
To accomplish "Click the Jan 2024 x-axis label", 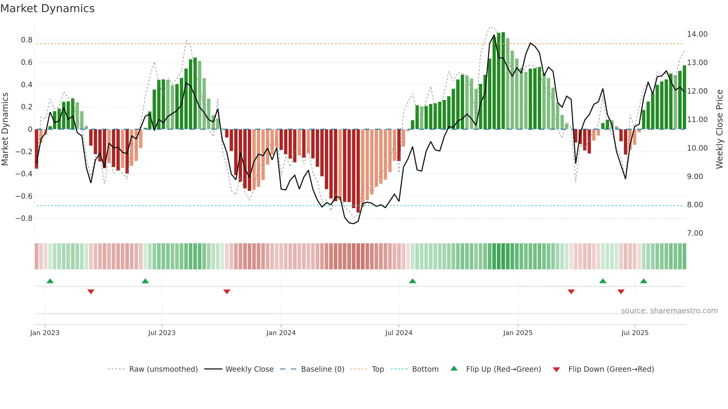I will tap(281, 333).
